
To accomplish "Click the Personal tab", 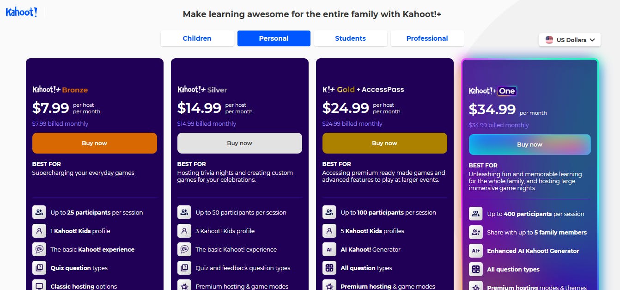I will coord(274,38).
